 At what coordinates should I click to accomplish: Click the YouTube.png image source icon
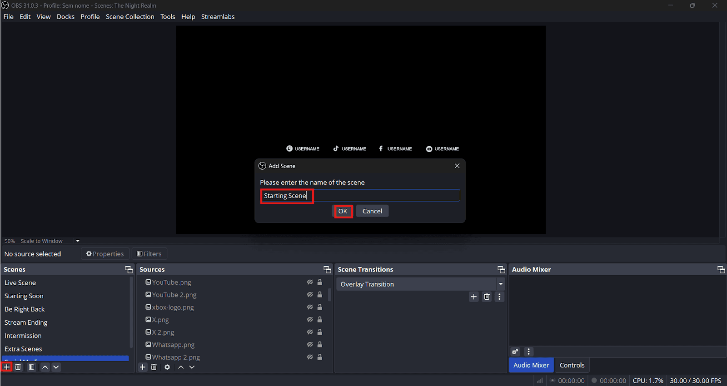[x=148, y=282]
